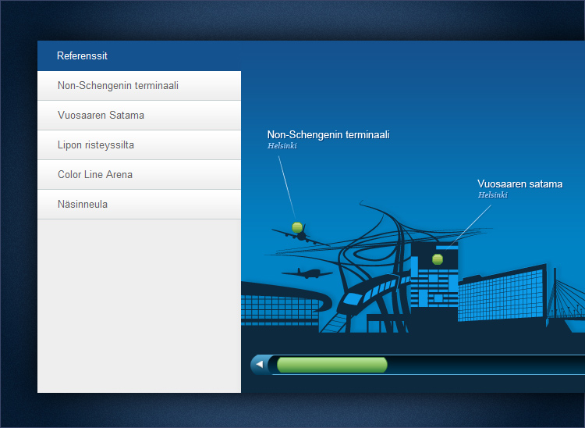Click the Vuosaaren satama map label
The height and width of the screenshot is (428, 585).
[520, 184]
